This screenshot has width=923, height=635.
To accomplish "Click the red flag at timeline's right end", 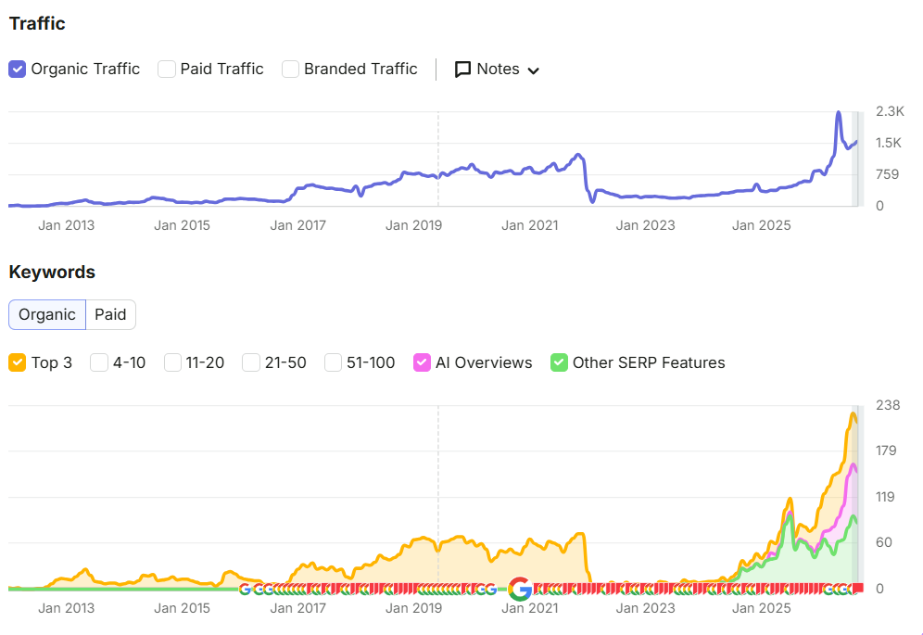I will click(858, 588).
